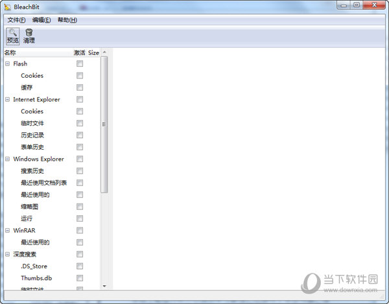Tick the 搜索历史 checkbox

pyautogui.click(x=80, y=171)
